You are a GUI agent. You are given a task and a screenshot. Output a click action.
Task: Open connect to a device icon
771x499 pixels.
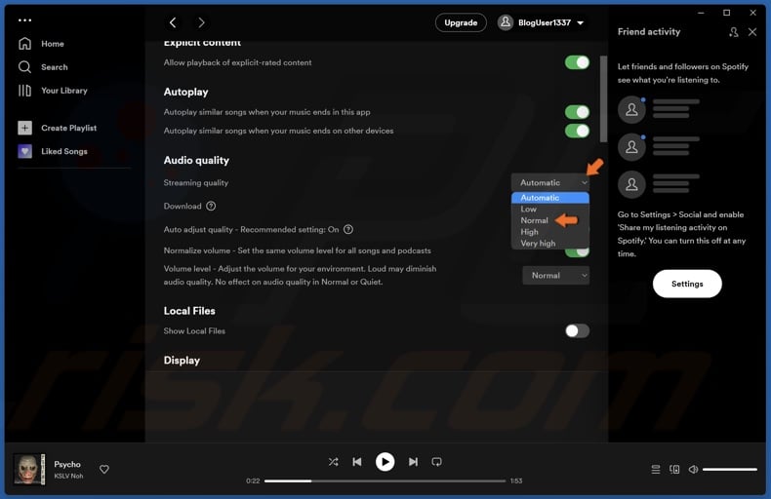point(674,470)
